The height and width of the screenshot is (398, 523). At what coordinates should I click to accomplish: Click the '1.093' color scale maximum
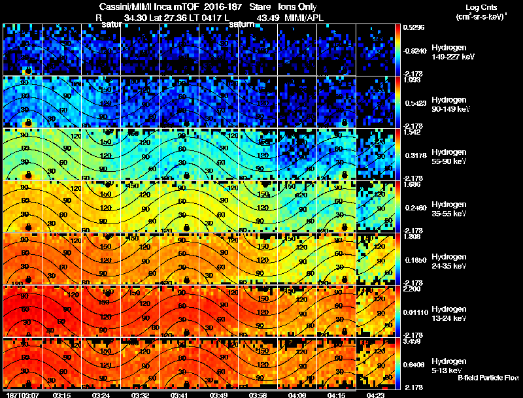click(412, 80)
